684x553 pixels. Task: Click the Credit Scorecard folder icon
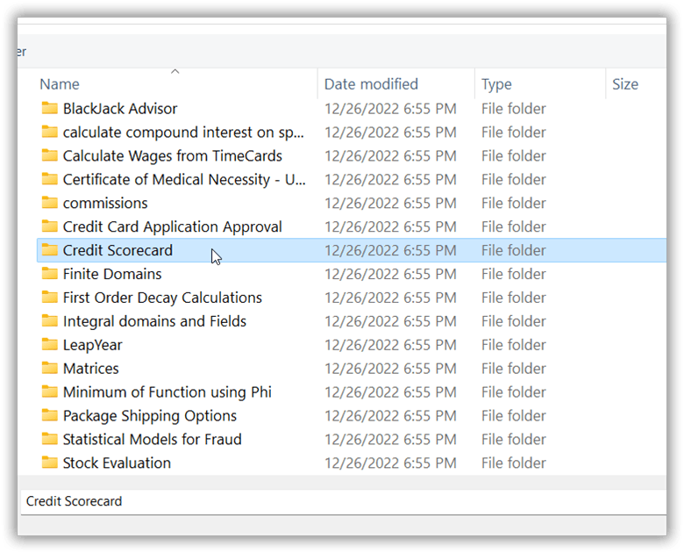tap(49, 250)
